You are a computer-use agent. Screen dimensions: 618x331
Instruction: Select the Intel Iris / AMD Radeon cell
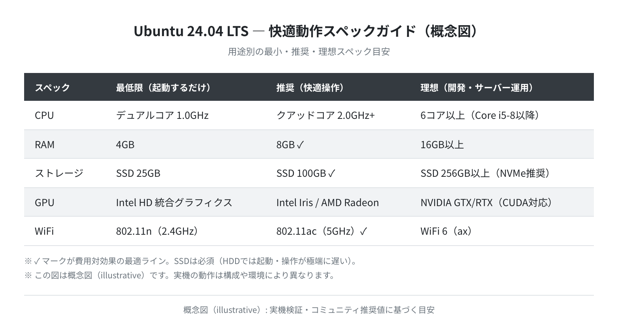point(327,202)
